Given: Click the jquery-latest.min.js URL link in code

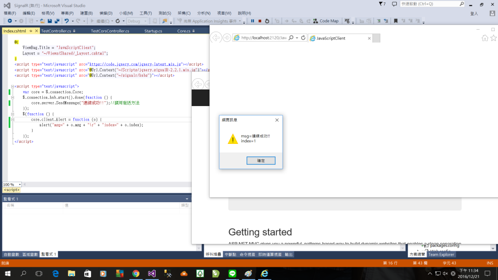Looking at the screenshot, I should [x=135, y=64].
